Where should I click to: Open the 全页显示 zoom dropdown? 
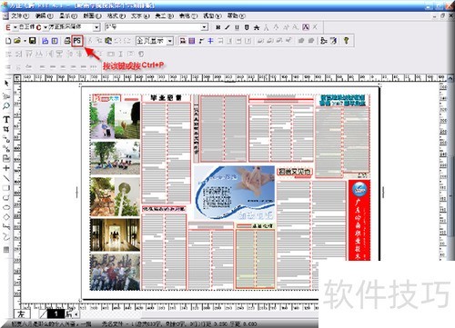click(170, 41)
